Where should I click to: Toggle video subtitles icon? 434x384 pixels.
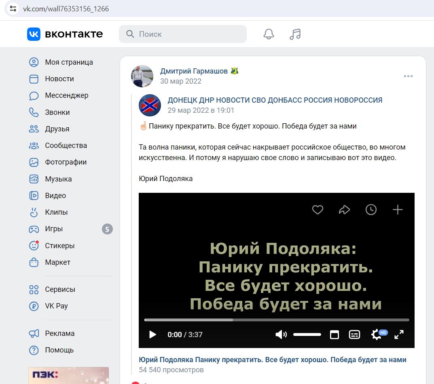point(354,334)
